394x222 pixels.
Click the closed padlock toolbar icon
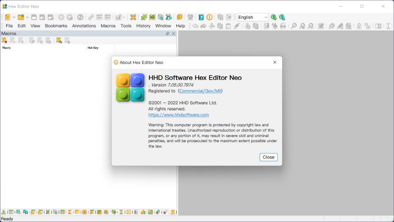(x=359, y=26)
